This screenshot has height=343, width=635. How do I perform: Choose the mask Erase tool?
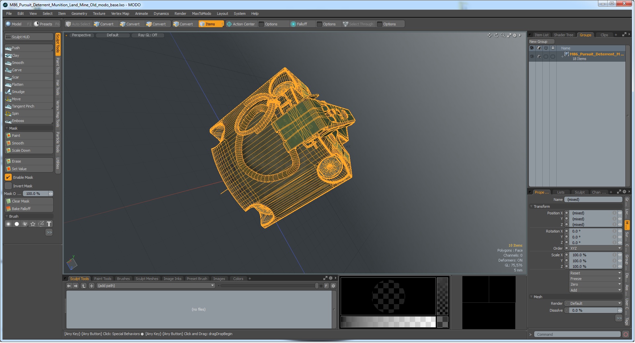click(29, 161)
